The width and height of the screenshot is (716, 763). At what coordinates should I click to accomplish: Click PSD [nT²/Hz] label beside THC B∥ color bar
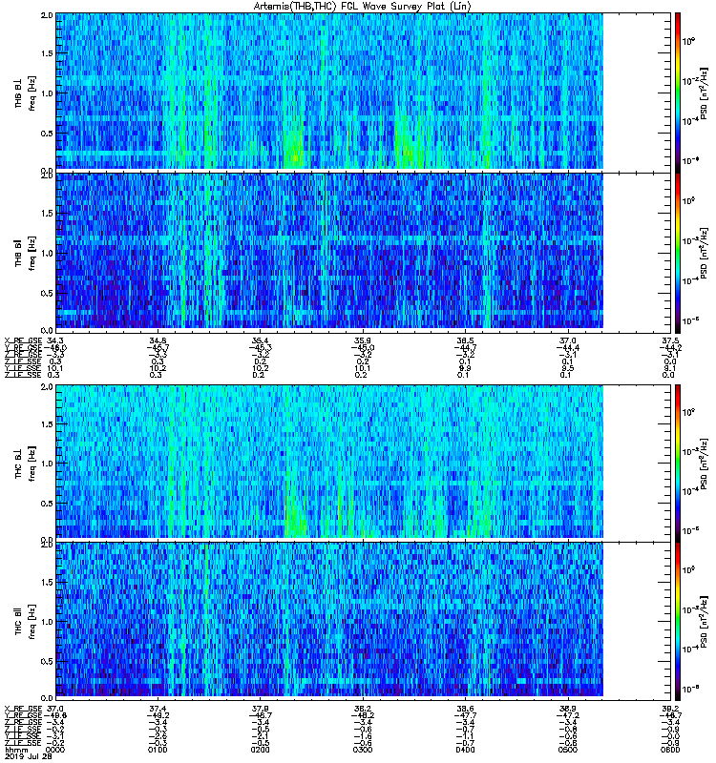[x=705, y=622]
